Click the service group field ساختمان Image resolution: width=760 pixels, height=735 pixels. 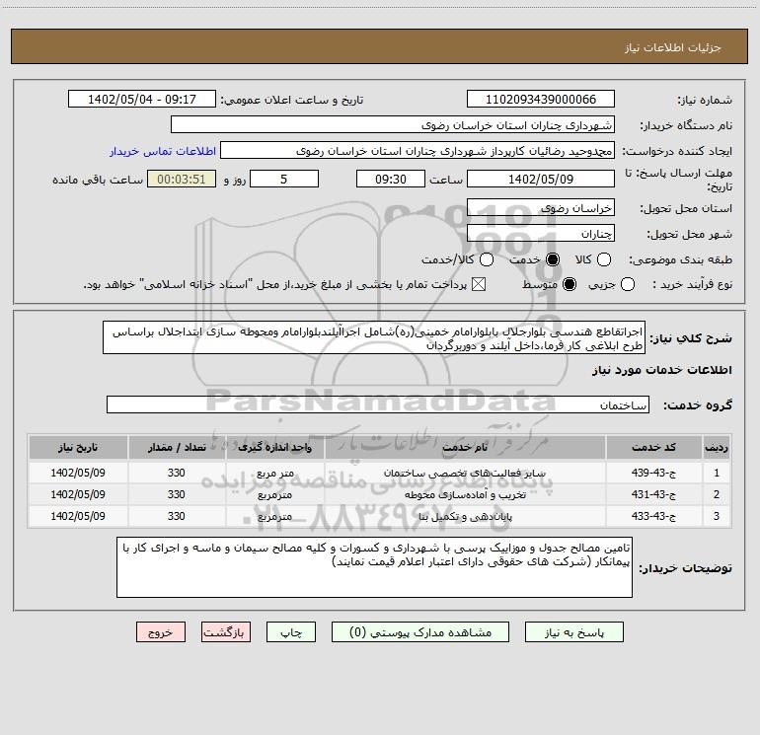378,404
